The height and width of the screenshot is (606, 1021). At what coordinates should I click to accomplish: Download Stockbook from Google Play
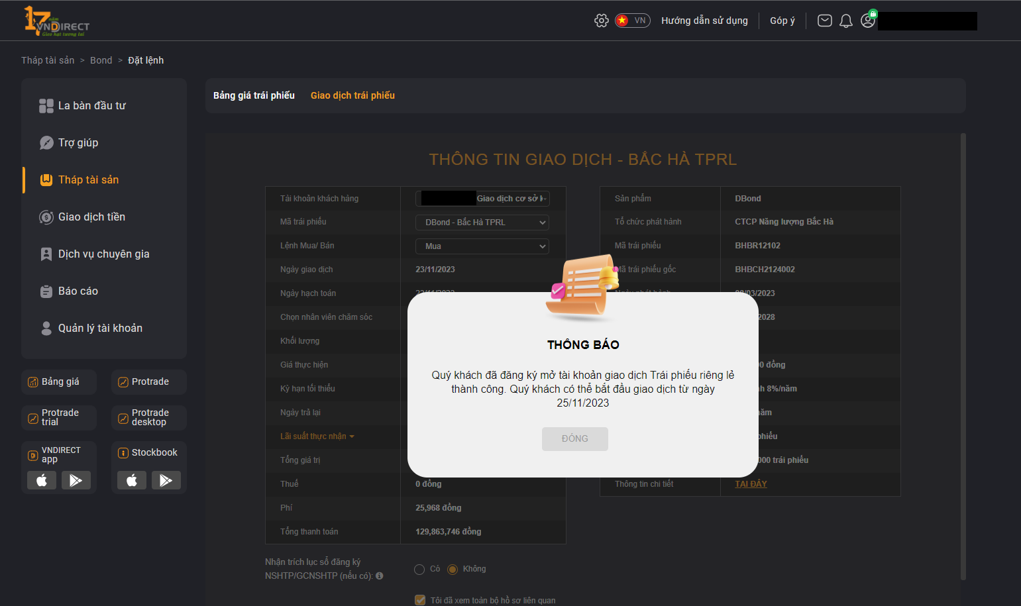click(x=166, y=480)
